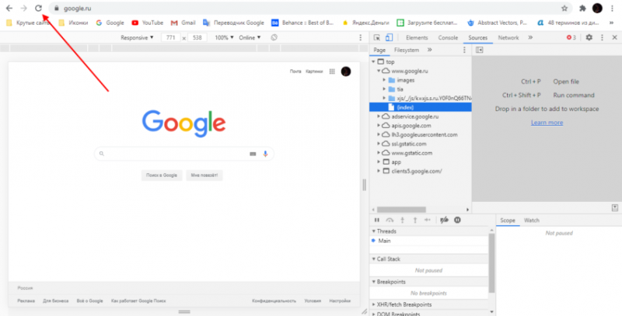Screen dimensions: 622x316
Task: Open the Chrome three-dot menu
Action: tap(613, 9)
